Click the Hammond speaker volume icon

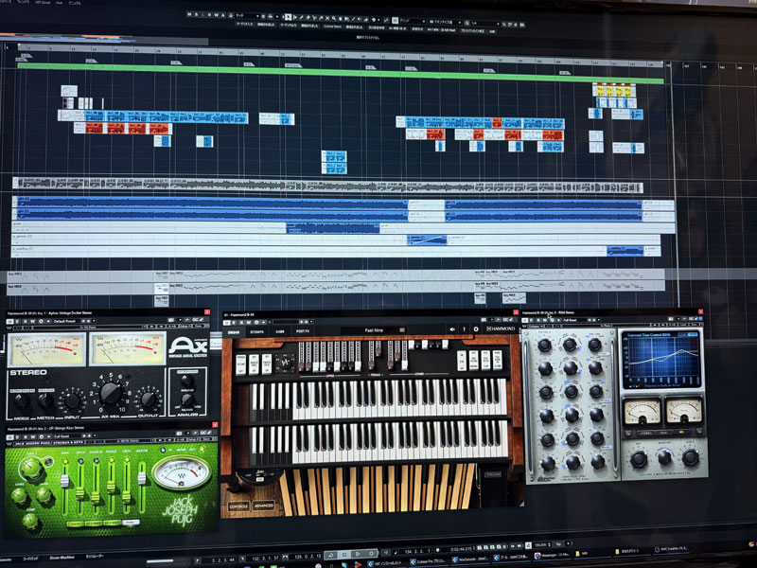tap(452, 329)
